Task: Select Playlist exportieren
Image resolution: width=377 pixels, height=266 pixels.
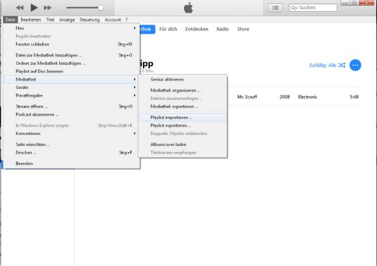Action: (183, 126)
